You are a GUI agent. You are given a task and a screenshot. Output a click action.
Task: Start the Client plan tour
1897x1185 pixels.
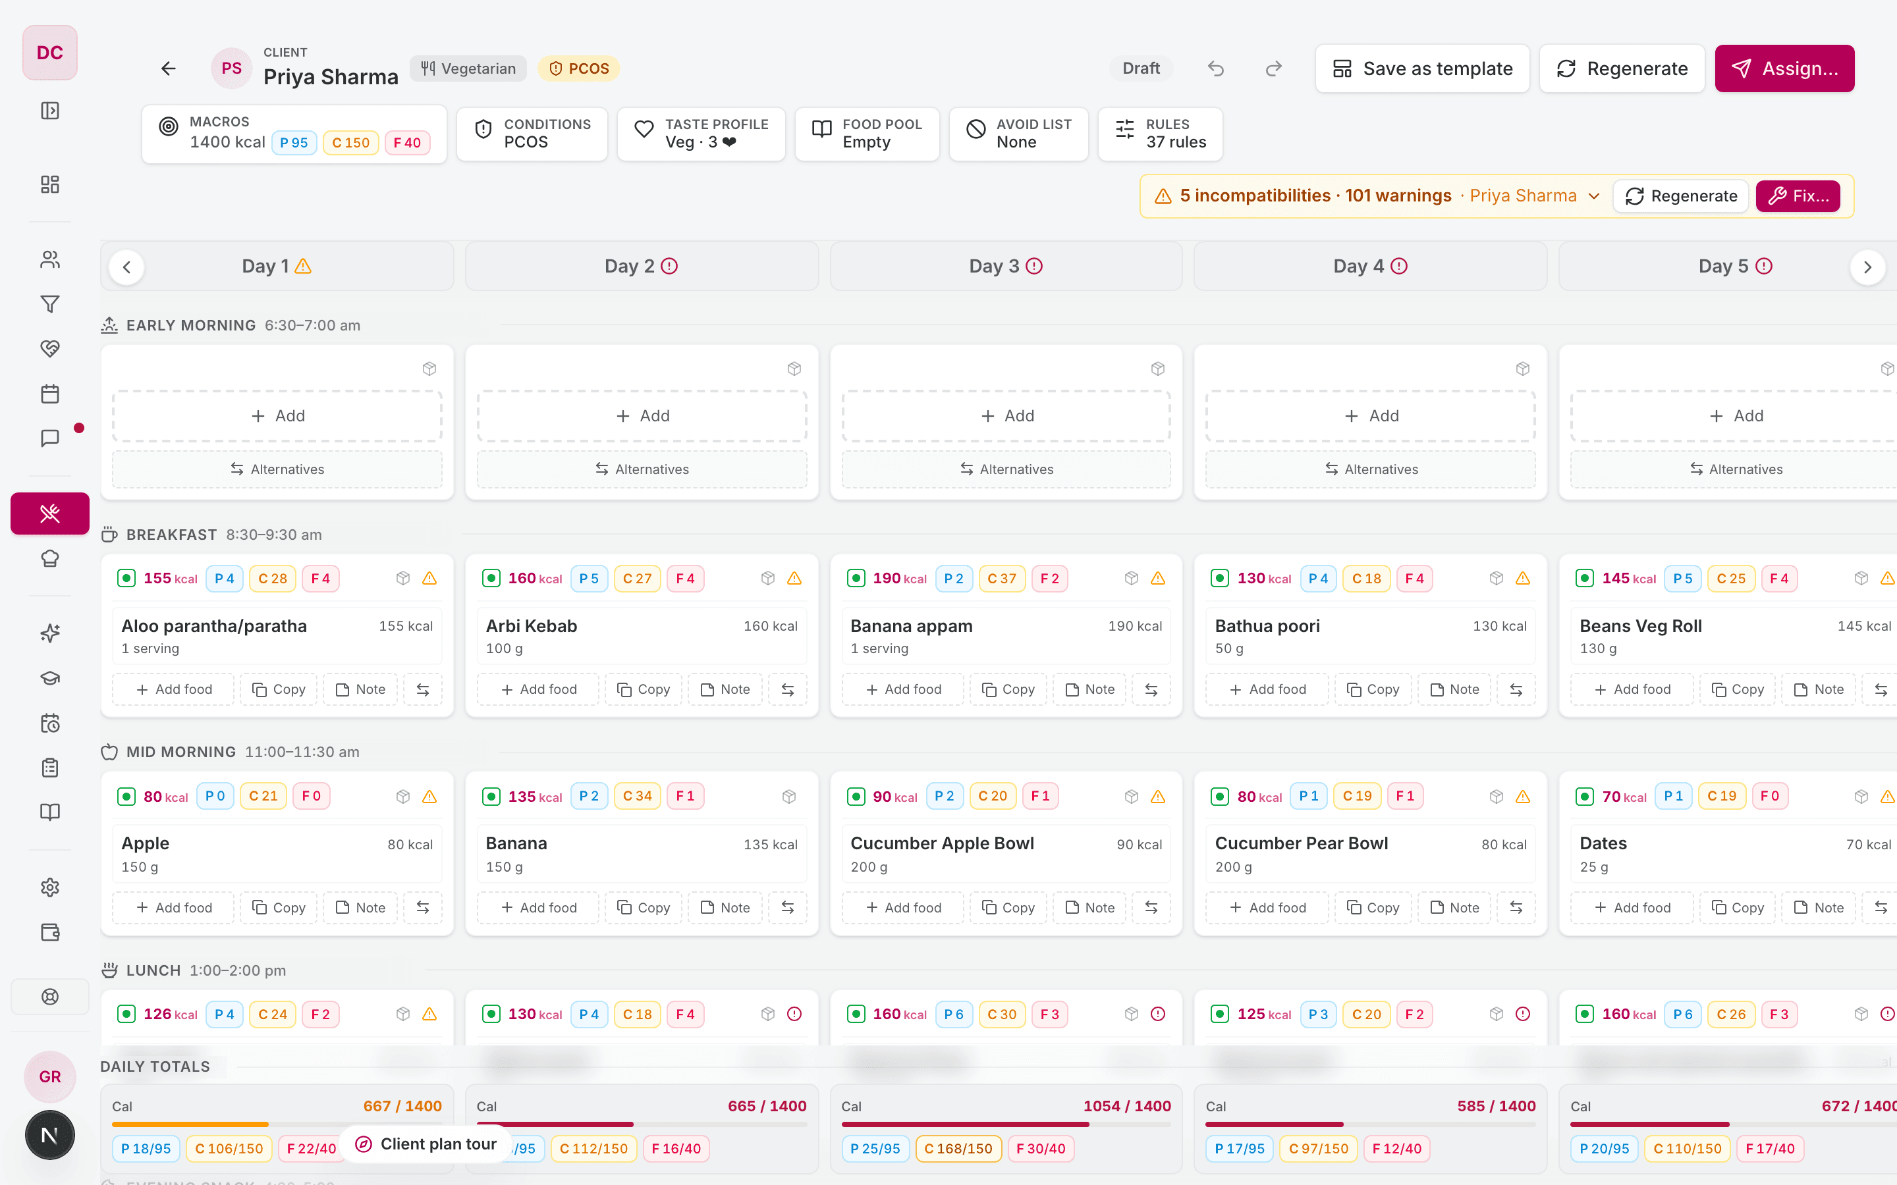[426, 1144]
